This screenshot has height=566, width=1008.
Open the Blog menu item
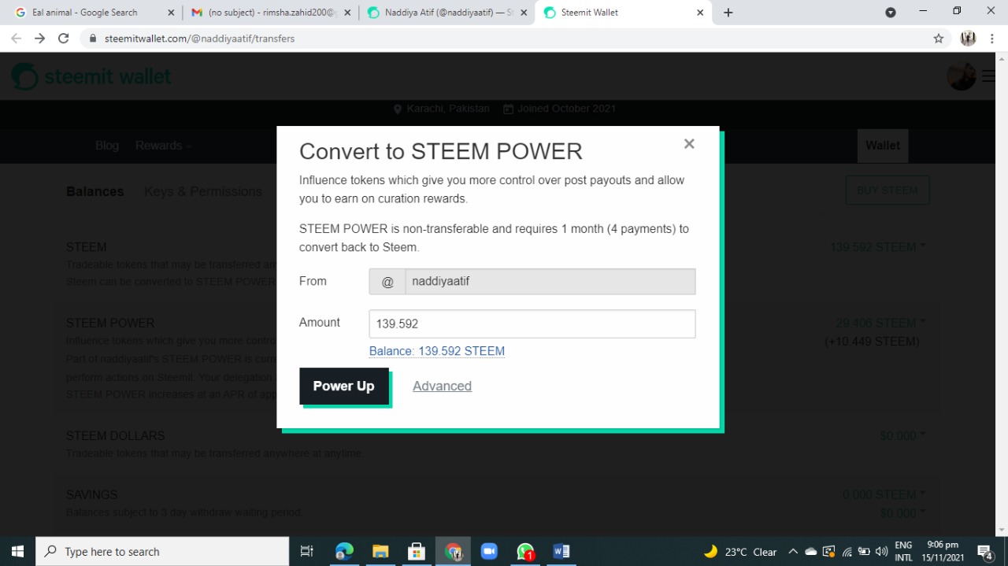tap(107, 146)
